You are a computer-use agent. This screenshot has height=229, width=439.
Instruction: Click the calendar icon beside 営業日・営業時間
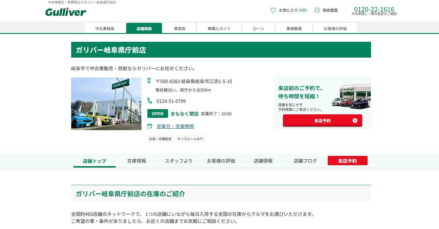[x=150, y=126]
